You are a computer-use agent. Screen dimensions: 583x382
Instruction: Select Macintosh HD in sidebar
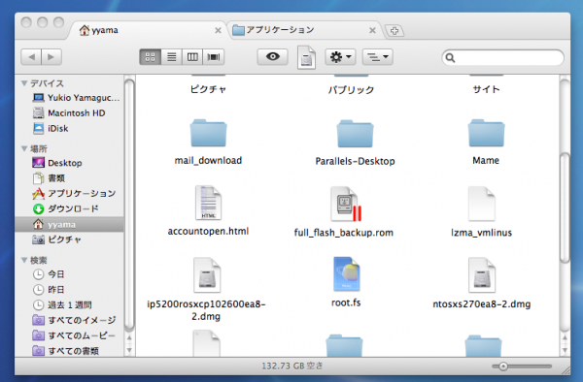69,112
